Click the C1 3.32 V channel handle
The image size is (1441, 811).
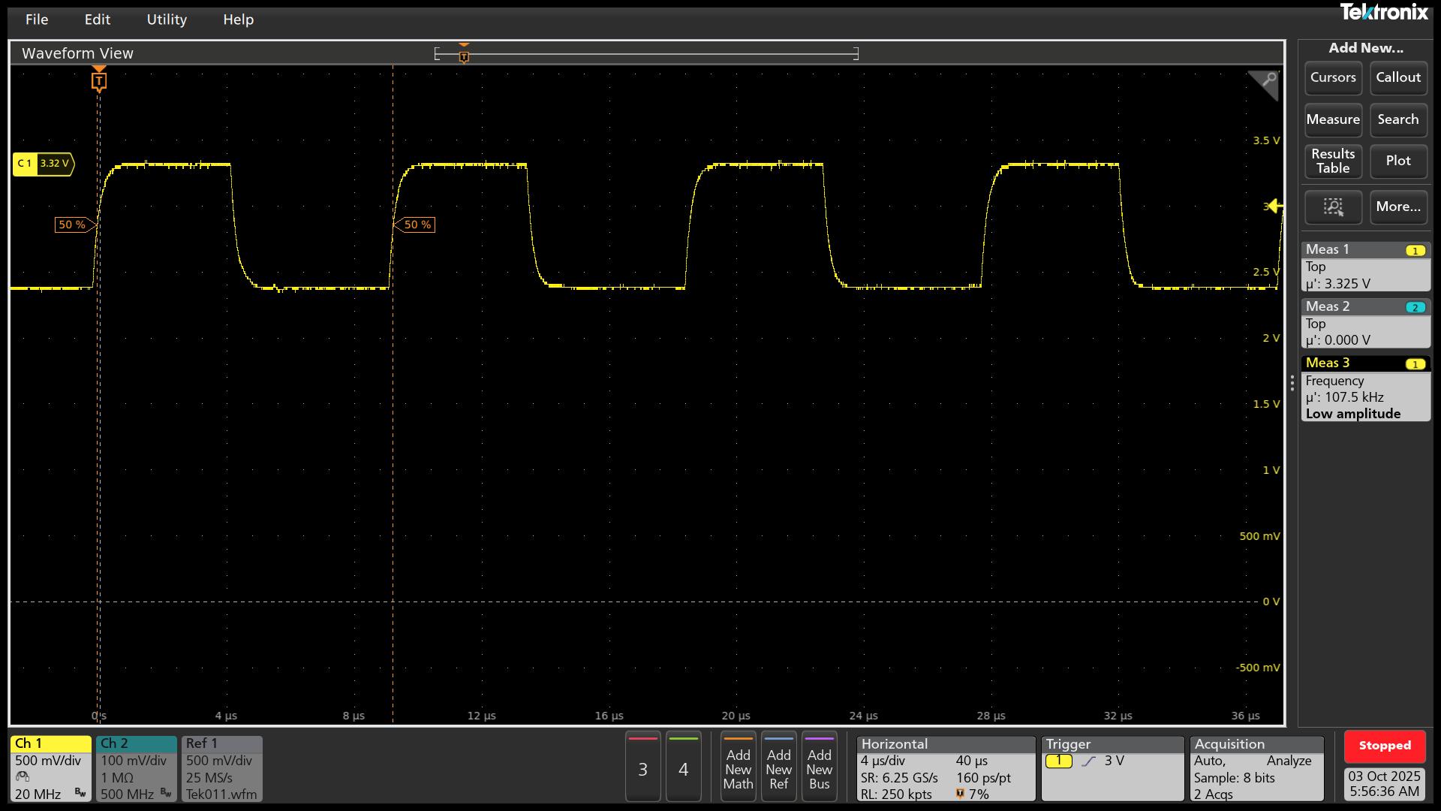click(x=44, y=164)
